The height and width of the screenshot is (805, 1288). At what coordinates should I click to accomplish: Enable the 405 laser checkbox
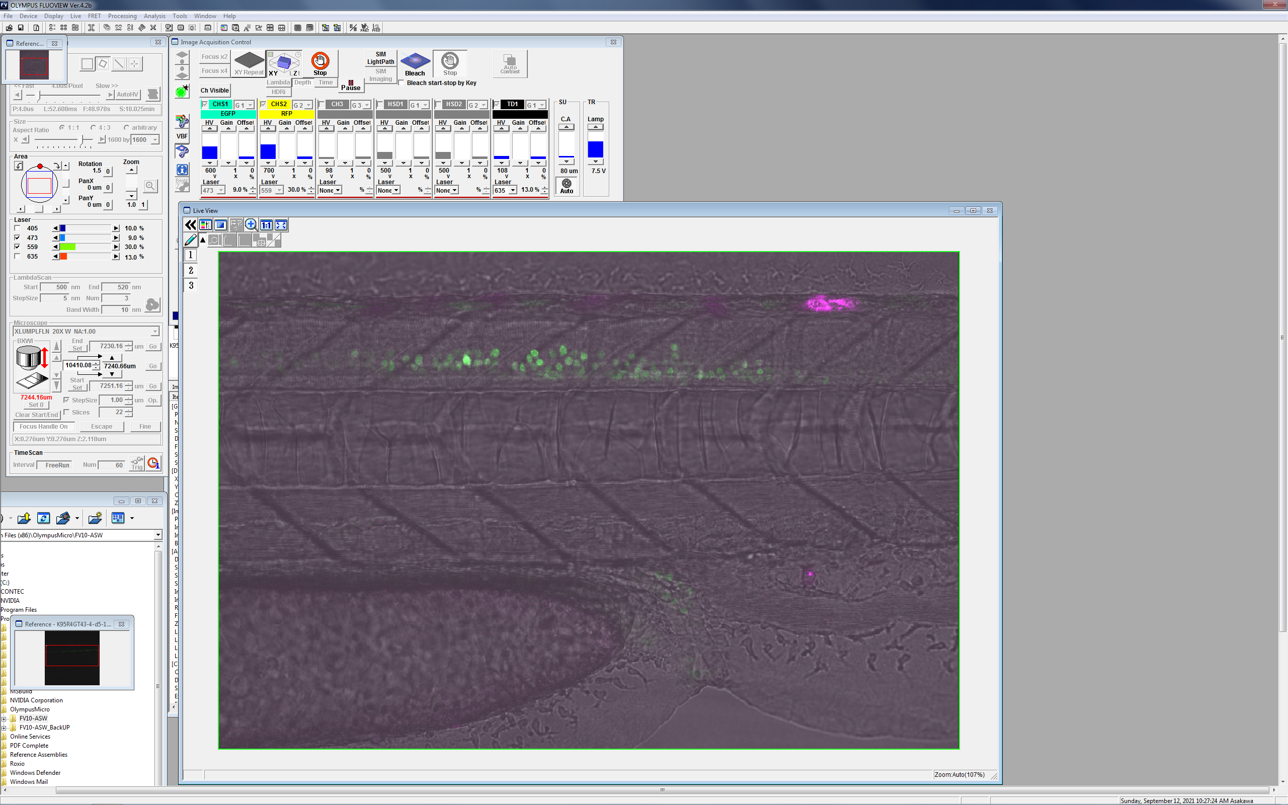tap(17, 228)
